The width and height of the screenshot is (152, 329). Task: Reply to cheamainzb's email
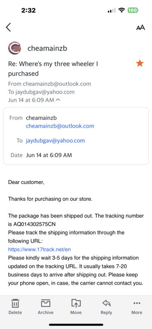click(106, 306)
